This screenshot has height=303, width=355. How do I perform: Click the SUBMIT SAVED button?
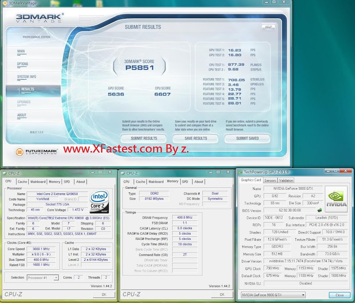[x=247, y=139]
